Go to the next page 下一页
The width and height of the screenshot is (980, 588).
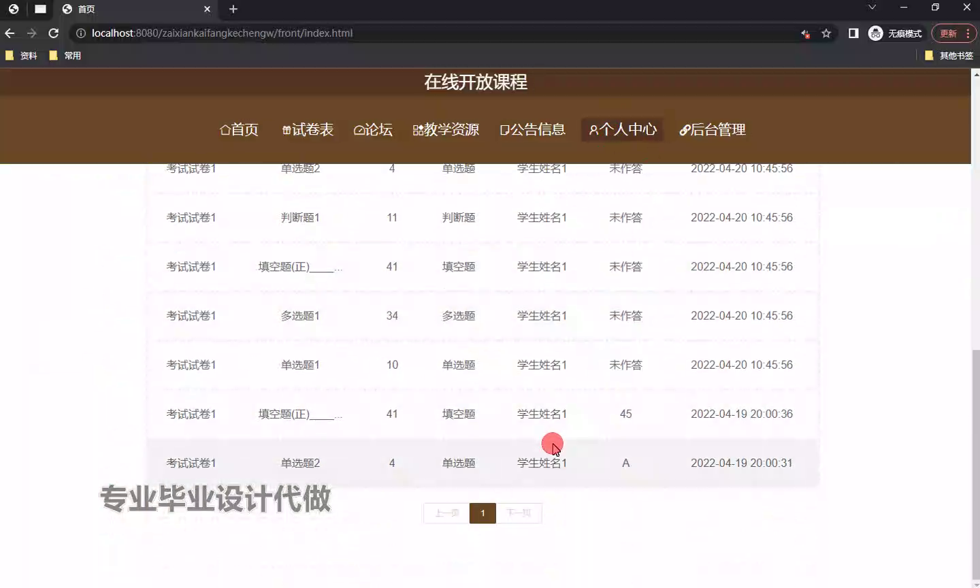point(519,513)
